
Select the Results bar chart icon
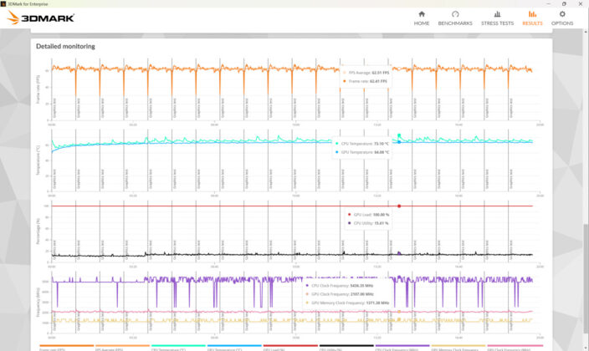[x=532, y=14]
